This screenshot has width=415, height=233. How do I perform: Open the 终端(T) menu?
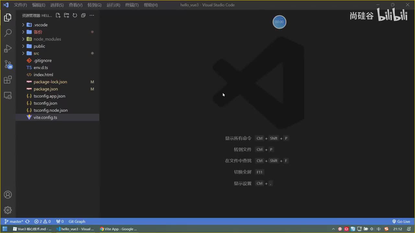coord(132,5)
